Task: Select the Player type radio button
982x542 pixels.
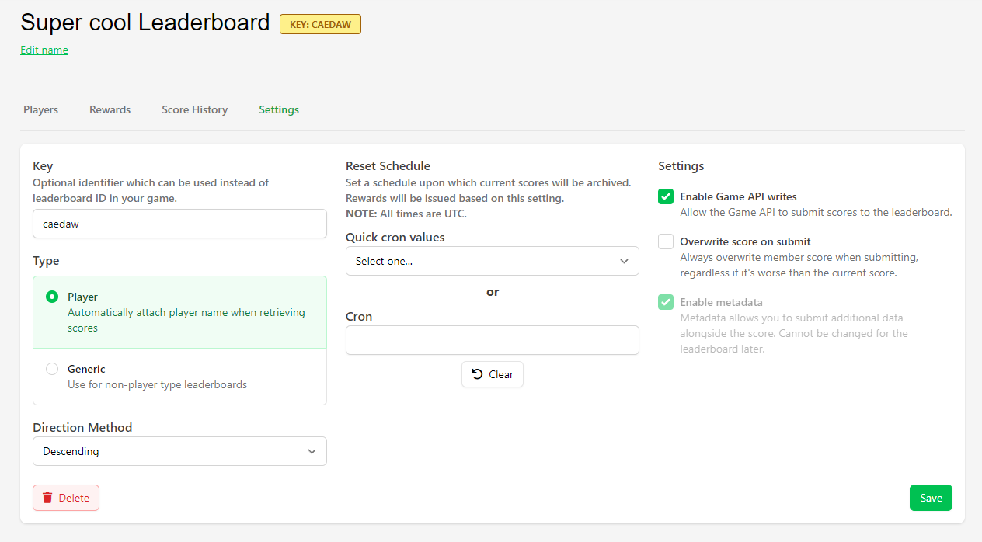Action: pos(52,297)
